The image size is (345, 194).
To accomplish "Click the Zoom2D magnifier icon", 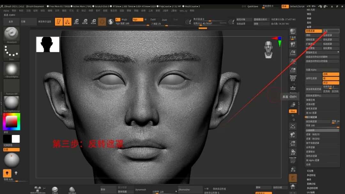I will [x=293, y=53].
